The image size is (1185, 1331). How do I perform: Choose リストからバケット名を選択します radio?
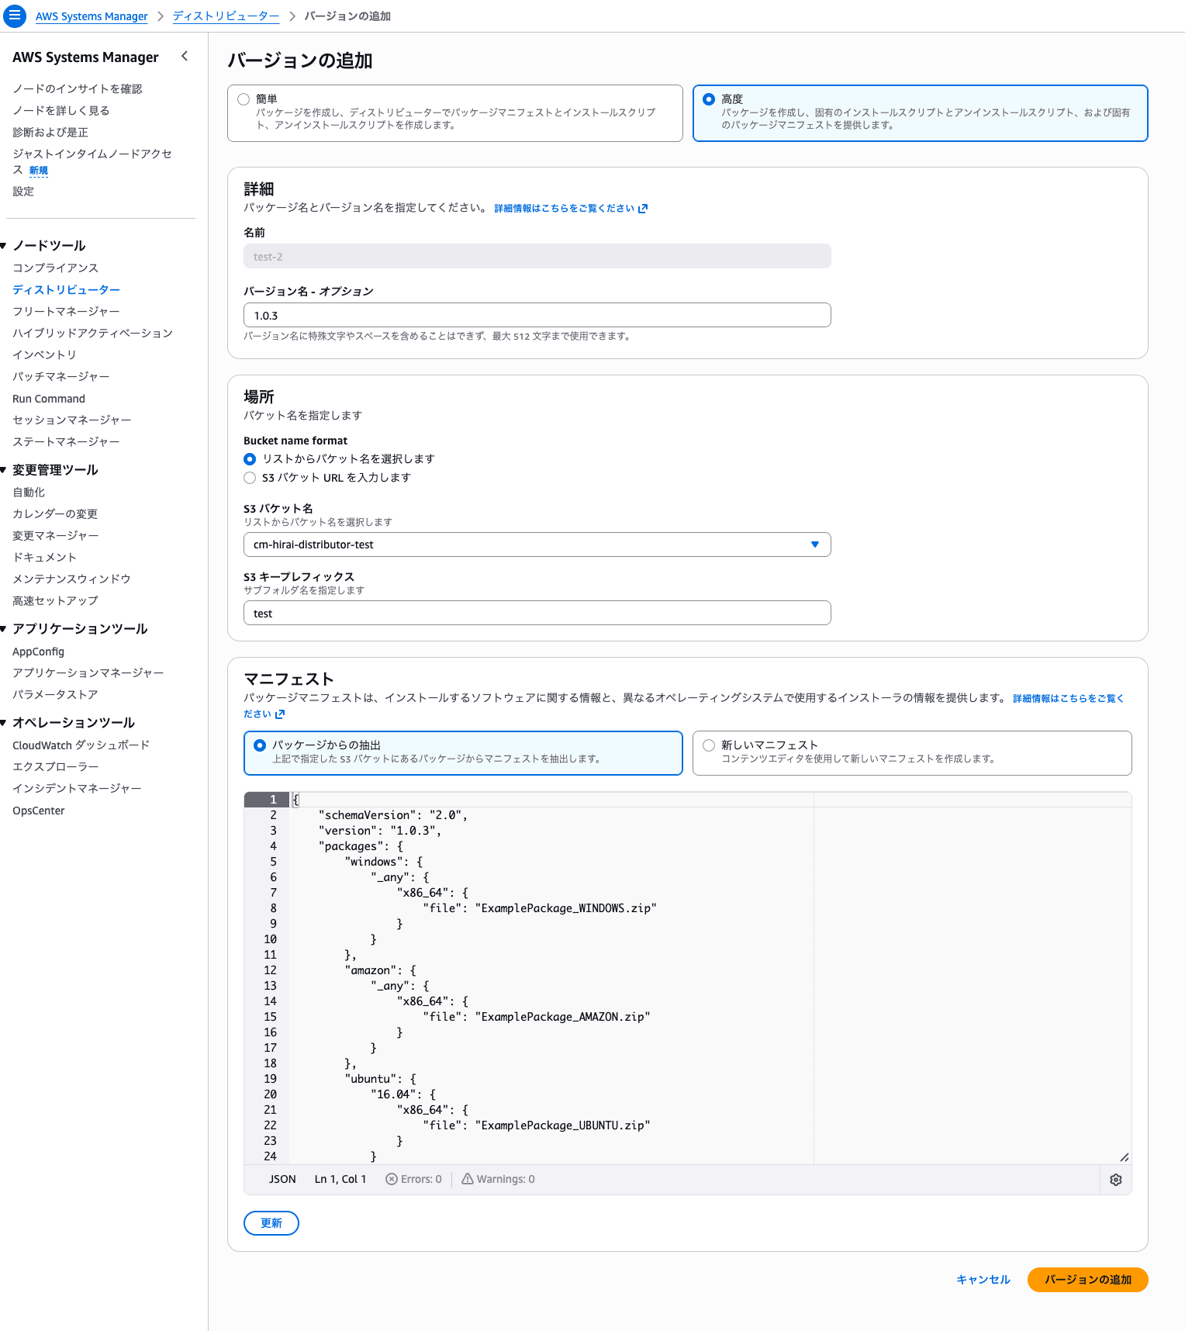tap(250, 459)
